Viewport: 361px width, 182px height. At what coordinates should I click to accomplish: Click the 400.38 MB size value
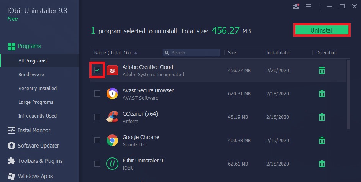tap(239, 140)
